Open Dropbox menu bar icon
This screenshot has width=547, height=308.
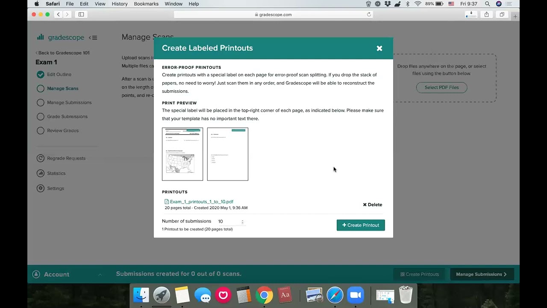(x=388, y=4)
